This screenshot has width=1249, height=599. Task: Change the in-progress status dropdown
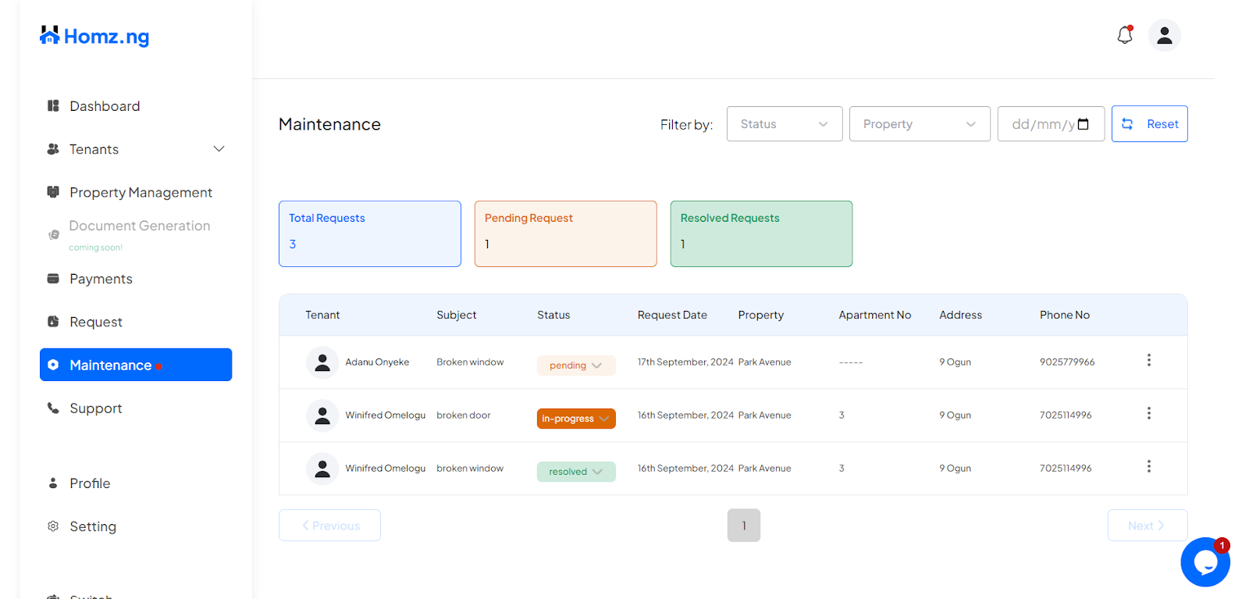pos(576,419)
